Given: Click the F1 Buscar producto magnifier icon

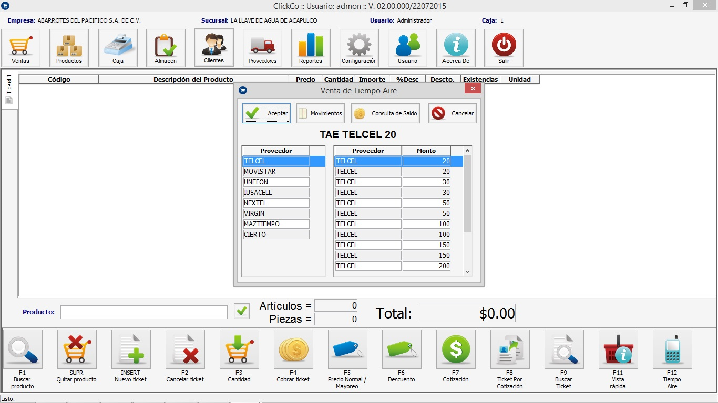Looking at the screenshot, I should point(23,349).
